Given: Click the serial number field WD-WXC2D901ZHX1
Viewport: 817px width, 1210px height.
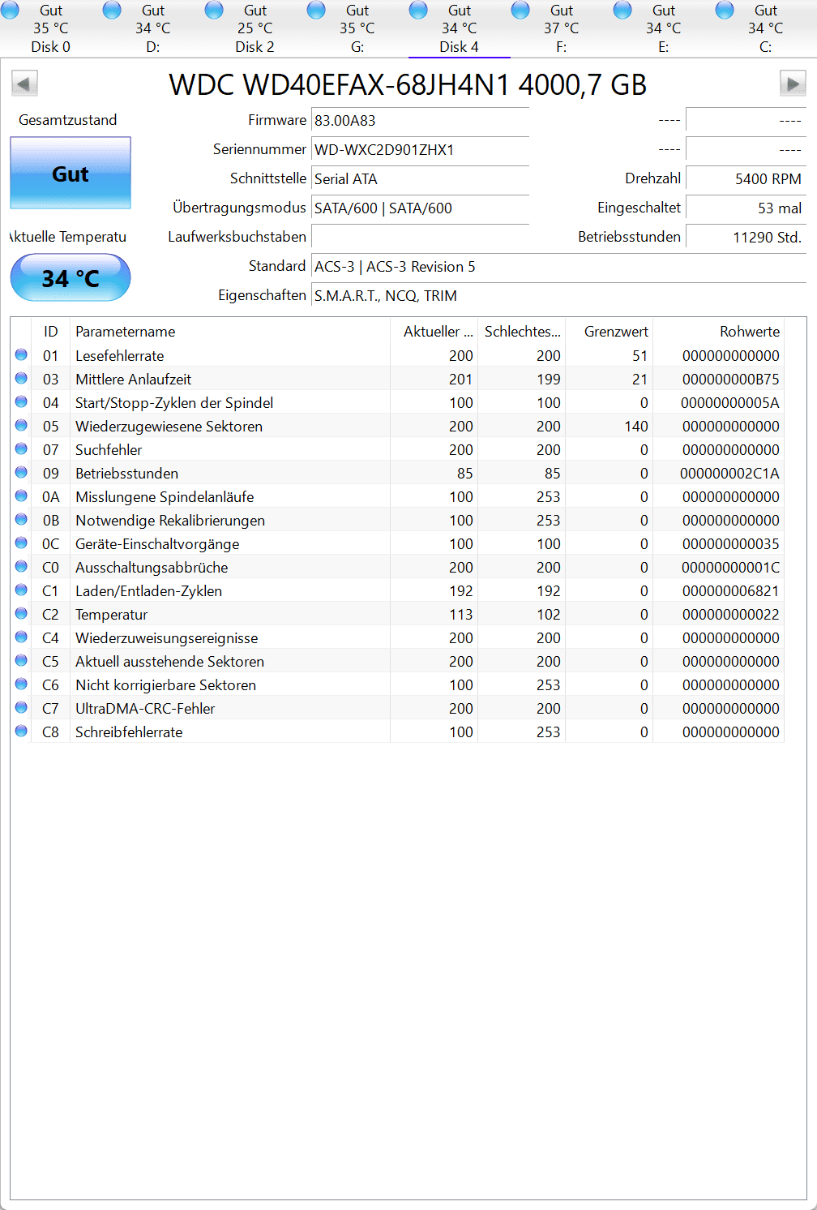Looking at the screenshot, I should pyautogui.click(x=420, y=149).
